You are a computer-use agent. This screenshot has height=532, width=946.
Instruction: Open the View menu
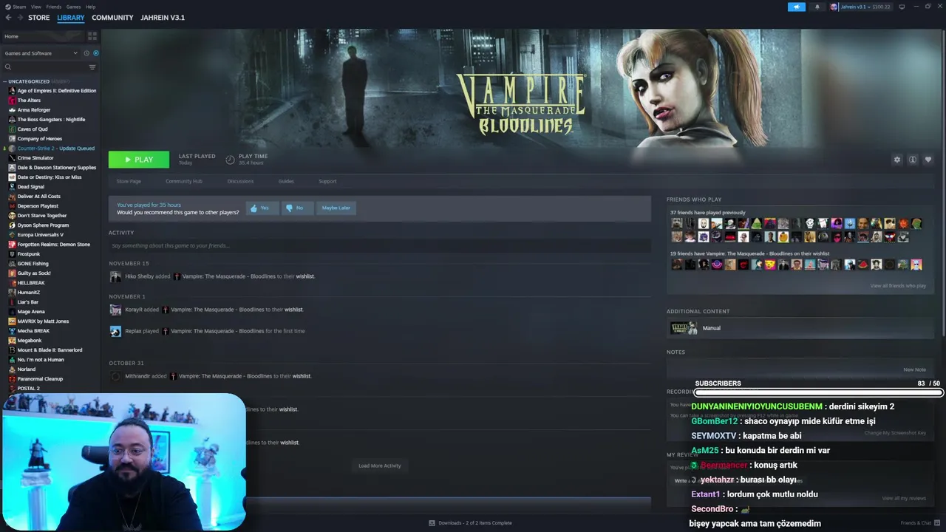click(x=35, y=7)
